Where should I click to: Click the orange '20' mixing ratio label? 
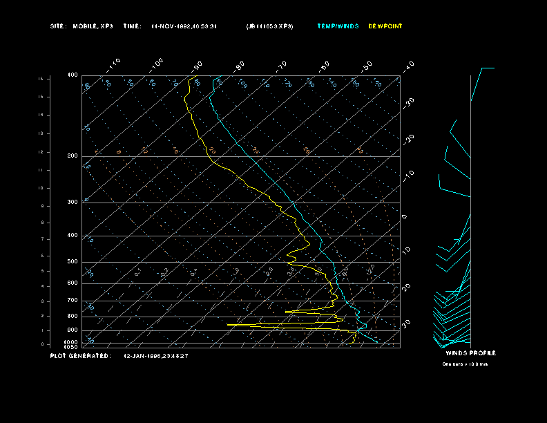pos(213,151)
